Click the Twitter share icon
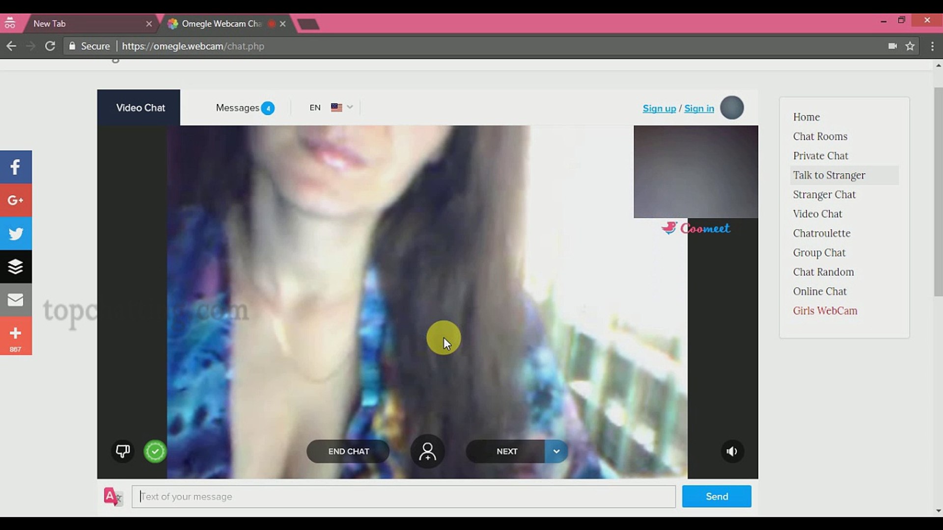The image size is (943, 530). point(16,234)
